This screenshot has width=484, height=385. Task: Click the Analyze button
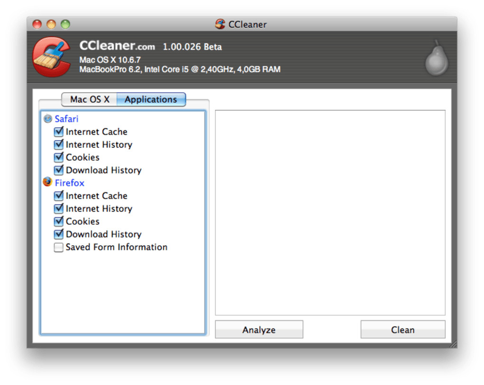259,329
